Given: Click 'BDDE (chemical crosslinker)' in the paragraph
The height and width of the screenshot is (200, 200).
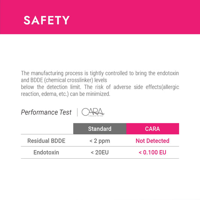Looking at the screenshot, I should pos(62,80).
